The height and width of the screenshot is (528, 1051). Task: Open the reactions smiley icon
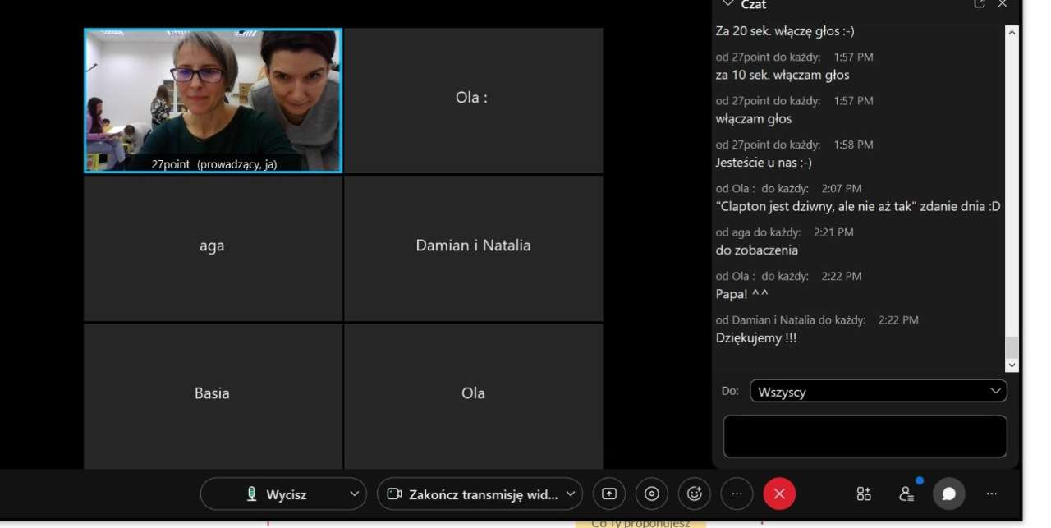(x=695, y=494)
